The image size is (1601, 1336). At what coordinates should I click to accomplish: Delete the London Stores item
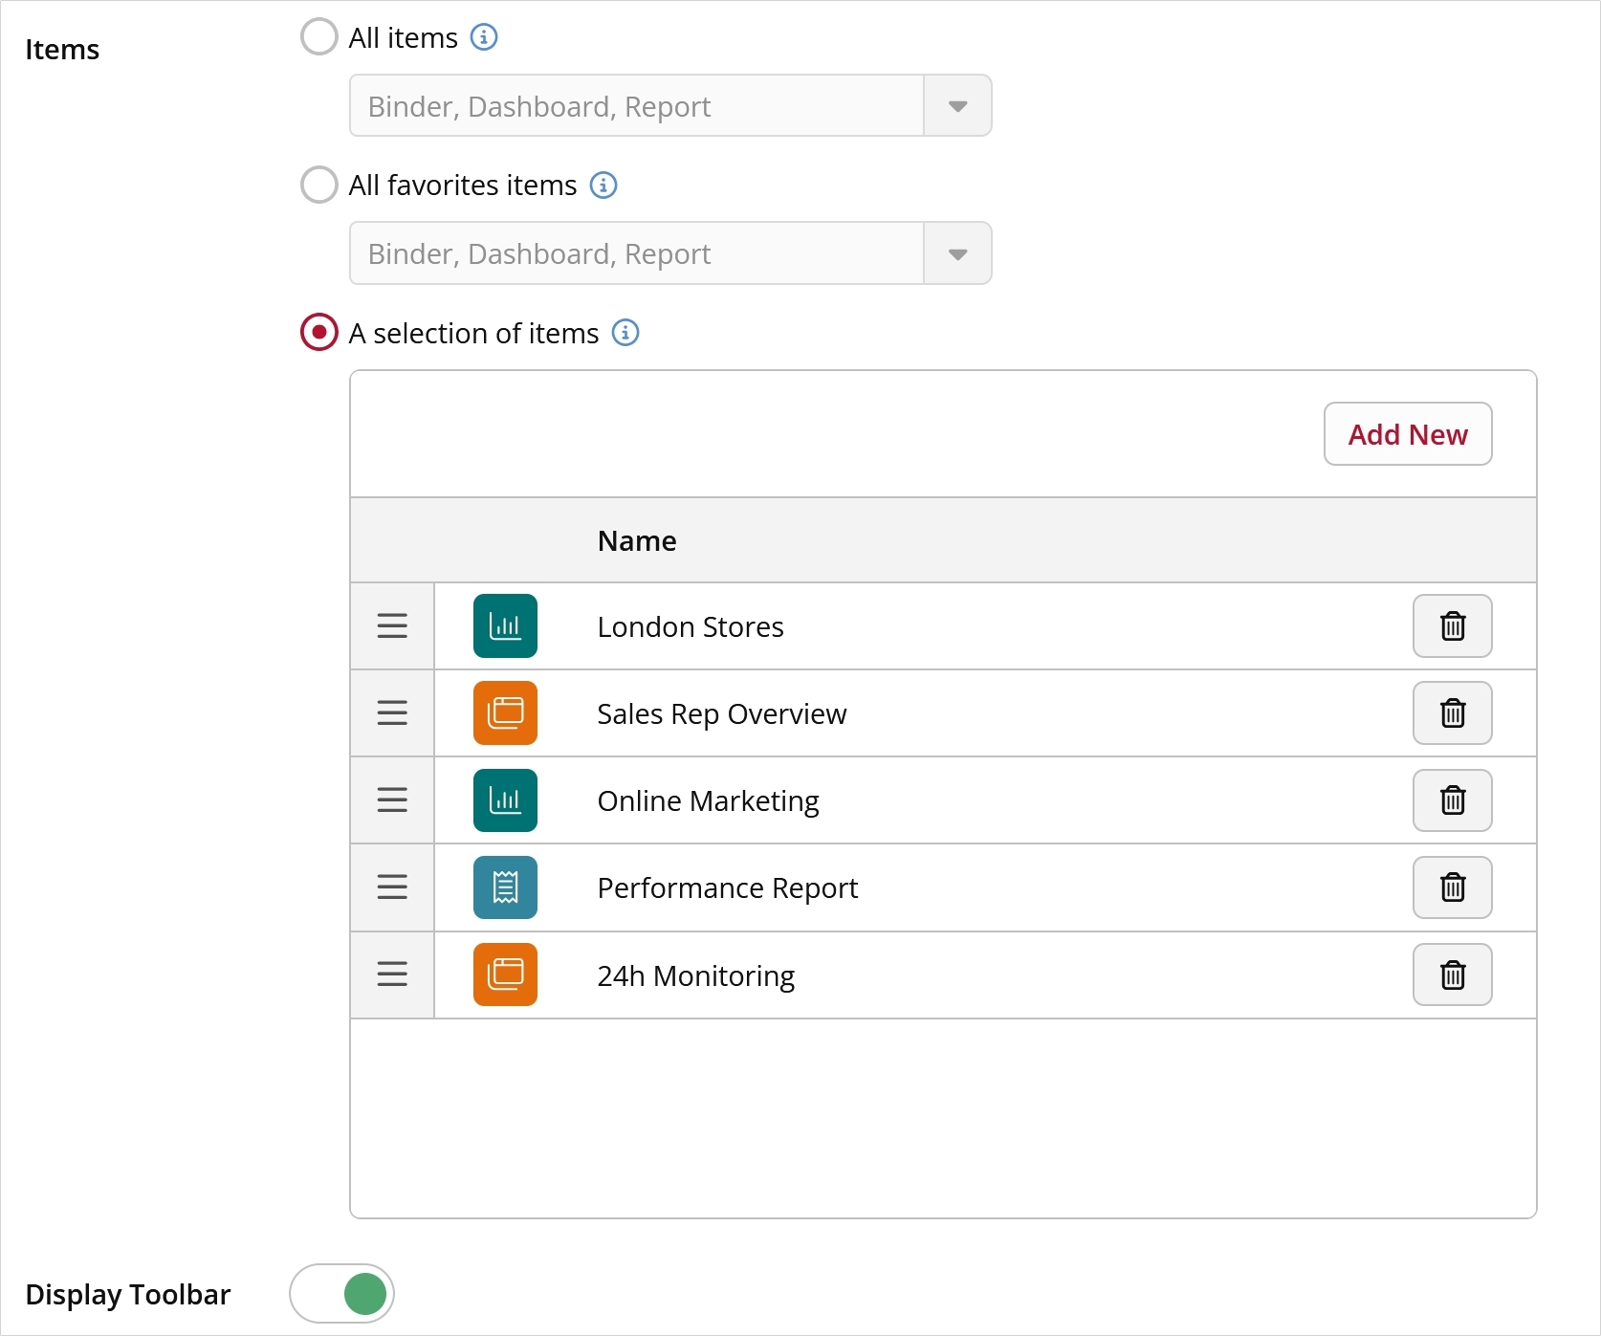click(x=1453, y=626)
